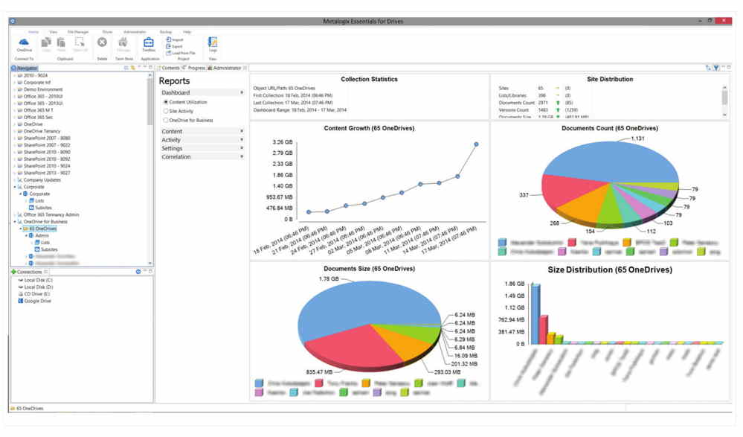
Task: Click the Delete icon in the ribbon
Action: tap(101, 42)
